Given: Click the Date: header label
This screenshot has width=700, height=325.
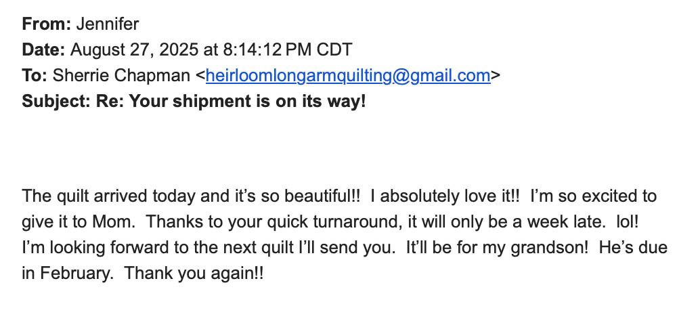Looking at the screenshot, I should 44,49.
